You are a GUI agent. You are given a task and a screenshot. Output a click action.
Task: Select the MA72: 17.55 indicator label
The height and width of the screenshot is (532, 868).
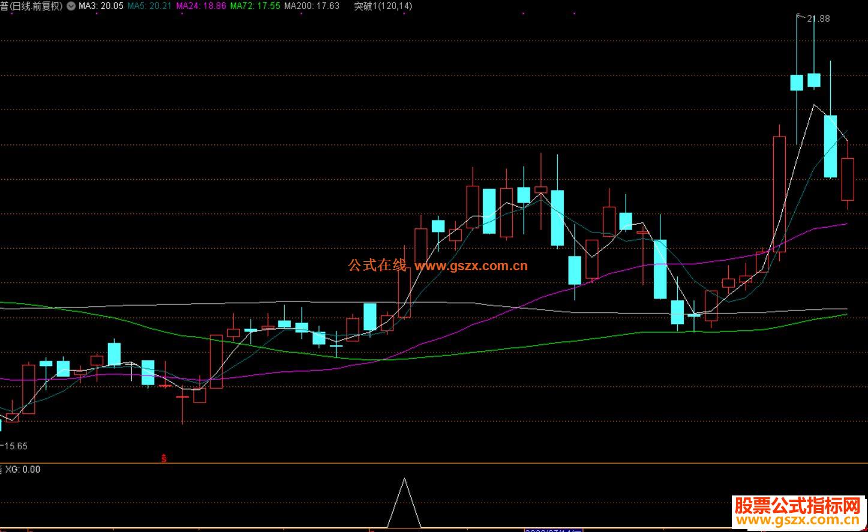[x=255, y=6]
